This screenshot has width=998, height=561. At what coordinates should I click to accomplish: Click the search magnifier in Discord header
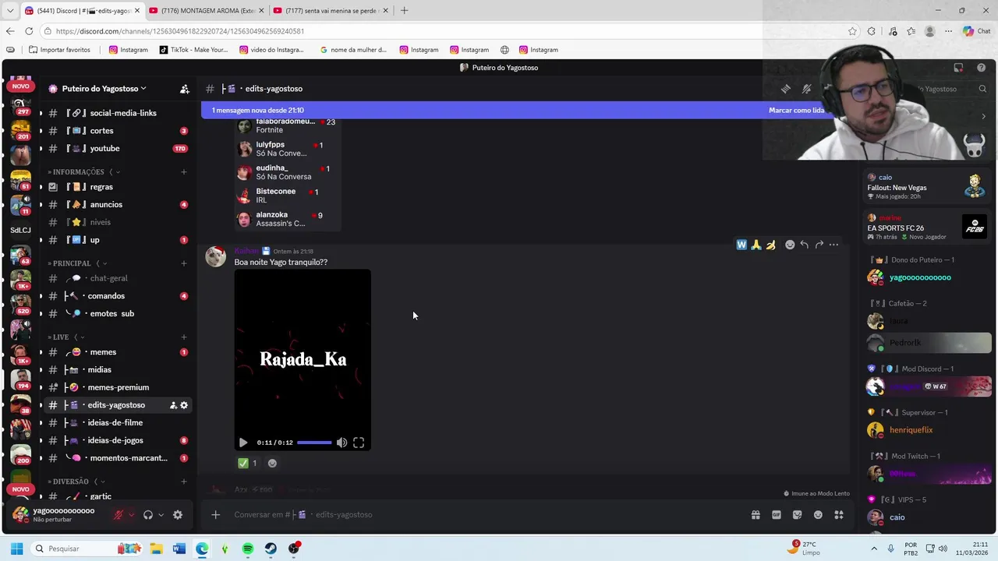(982, 89)
